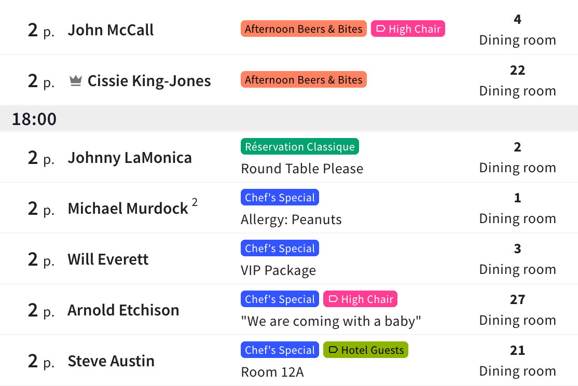Open Cissie King-Jones's reservation
Screen dimensions: 578x386
click(x=149, y=81)
